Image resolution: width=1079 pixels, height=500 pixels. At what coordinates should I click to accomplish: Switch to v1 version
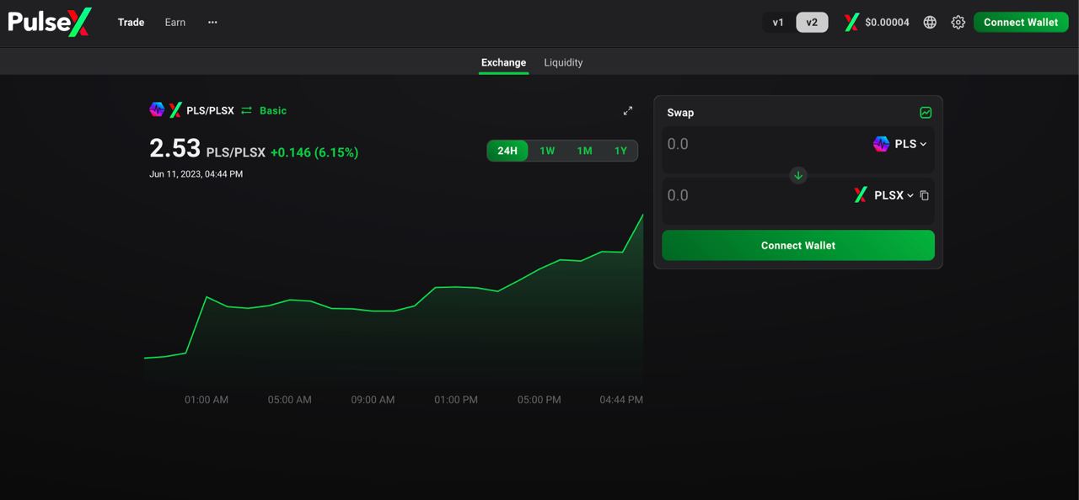tap(778, 23)
